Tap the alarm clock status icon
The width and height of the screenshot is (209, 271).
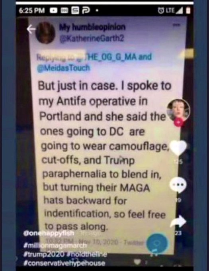[x=161, y=10]
